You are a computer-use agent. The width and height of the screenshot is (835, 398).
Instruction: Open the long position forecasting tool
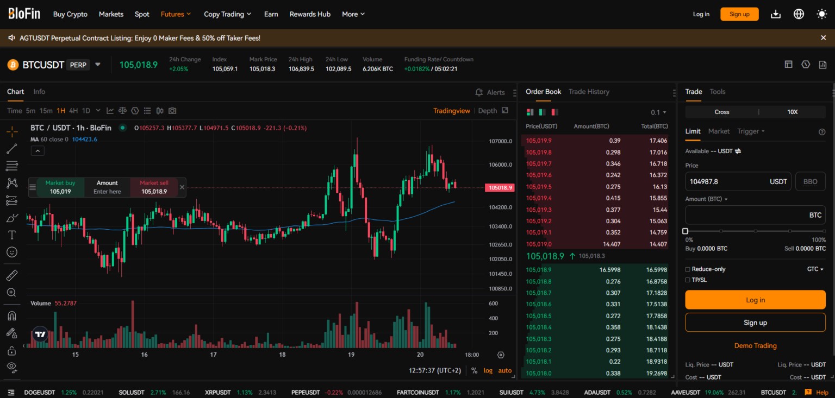pyautogui.click(x=11, y=201)
